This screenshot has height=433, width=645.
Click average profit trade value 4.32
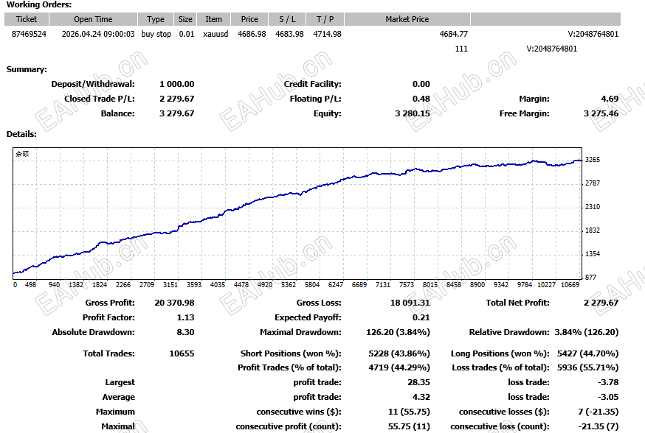(x=421, y=398)
